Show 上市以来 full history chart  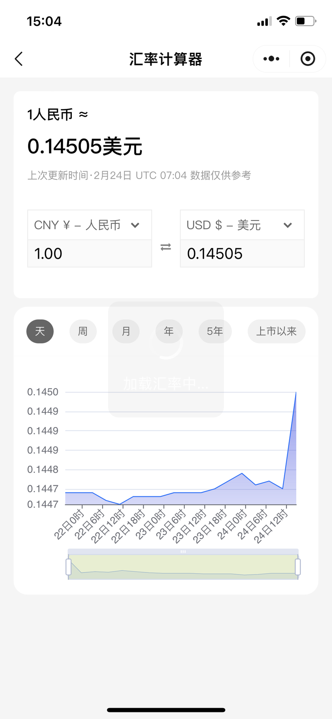(276, 331)
